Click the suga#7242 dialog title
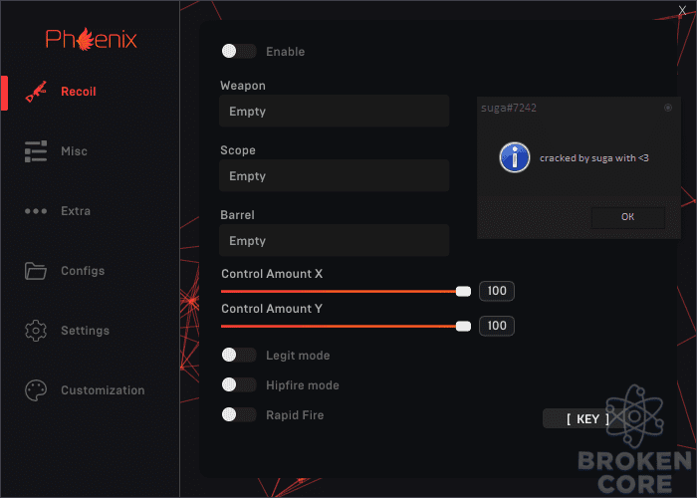The height and width of the screenshot is (498, 697). (509, 108)
